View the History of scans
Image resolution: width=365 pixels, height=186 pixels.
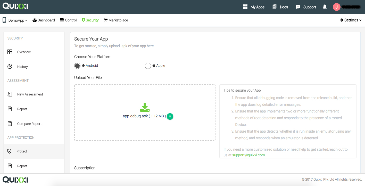22,67
